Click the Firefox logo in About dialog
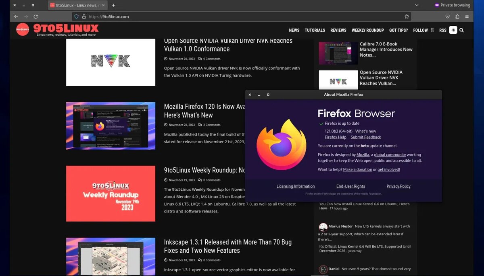The height and width of the screenshot is (276, 484). [x=282, y=144]
